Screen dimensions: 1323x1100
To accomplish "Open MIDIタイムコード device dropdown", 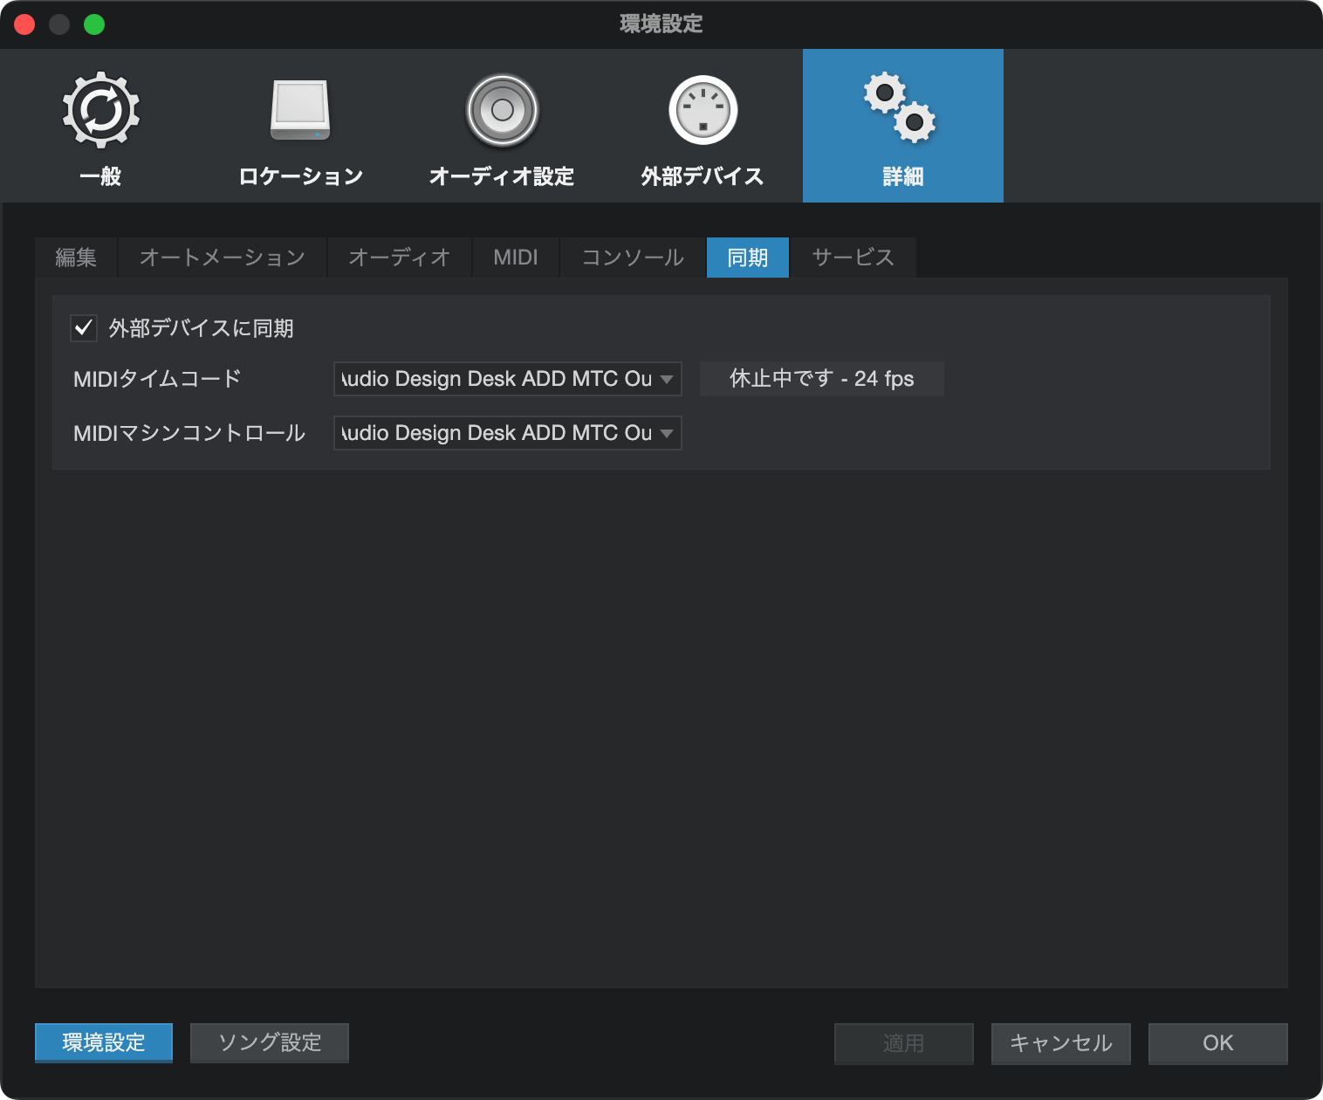I will click(508, 379).
